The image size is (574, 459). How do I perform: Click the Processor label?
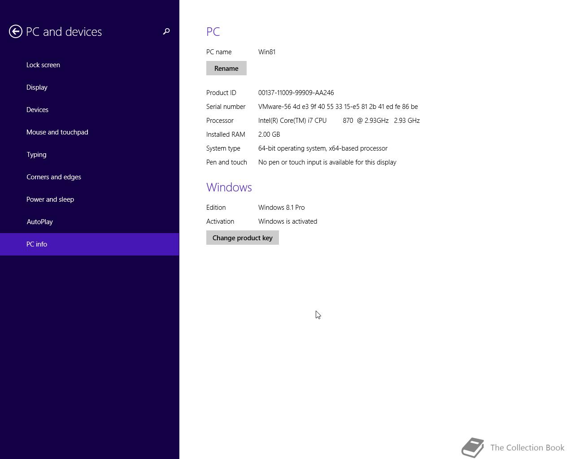pos(220,121)
